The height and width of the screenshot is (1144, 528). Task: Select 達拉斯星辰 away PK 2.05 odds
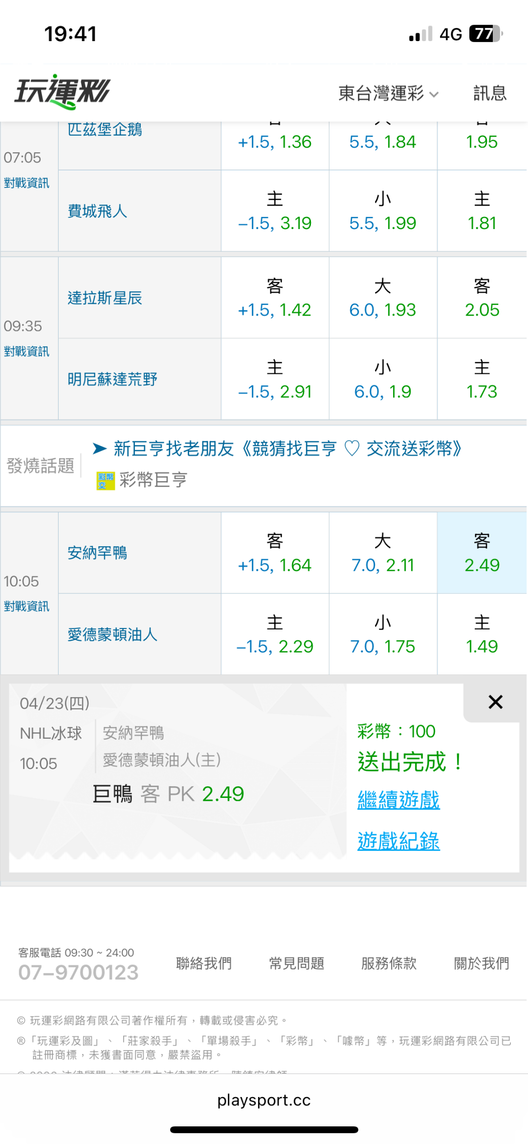[482, 298]
